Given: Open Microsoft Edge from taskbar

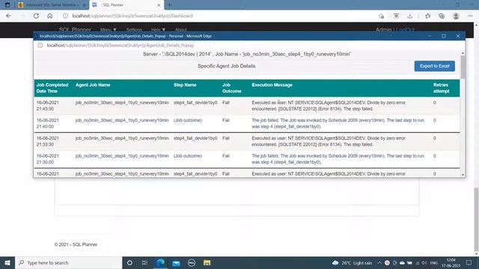Looking at the screenshot, I should 160,262.
